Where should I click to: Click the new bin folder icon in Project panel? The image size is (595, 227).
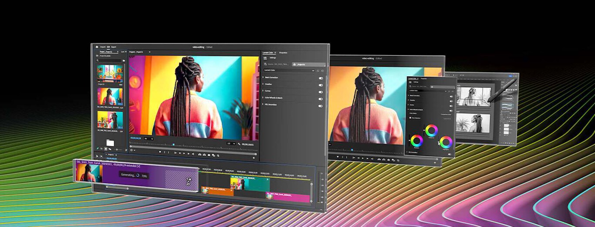[110, 143]
